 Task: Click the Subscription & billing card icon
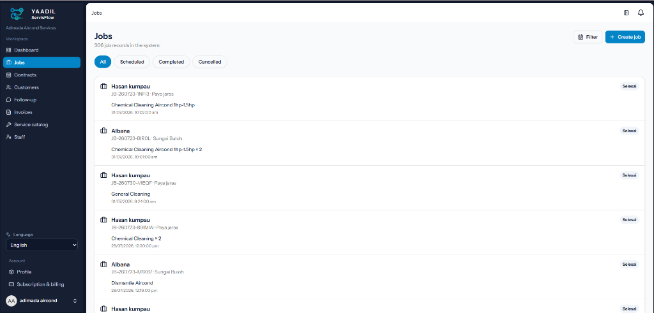tap(11, 284)
